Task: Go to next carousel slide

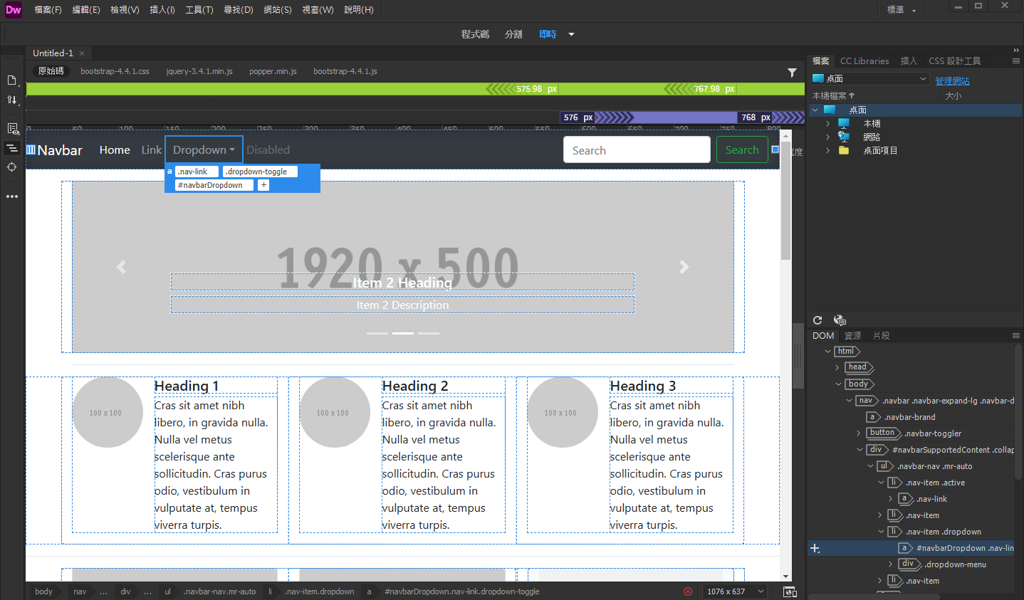Action: (684, 267)
